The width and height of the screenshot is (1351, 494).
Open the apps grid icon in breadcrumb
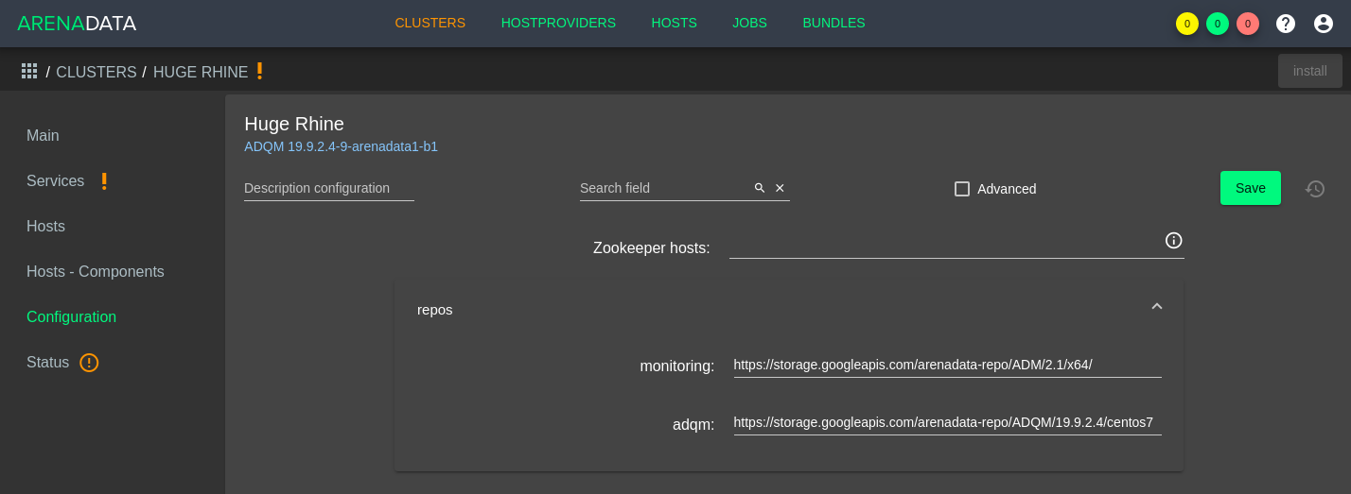29,71
